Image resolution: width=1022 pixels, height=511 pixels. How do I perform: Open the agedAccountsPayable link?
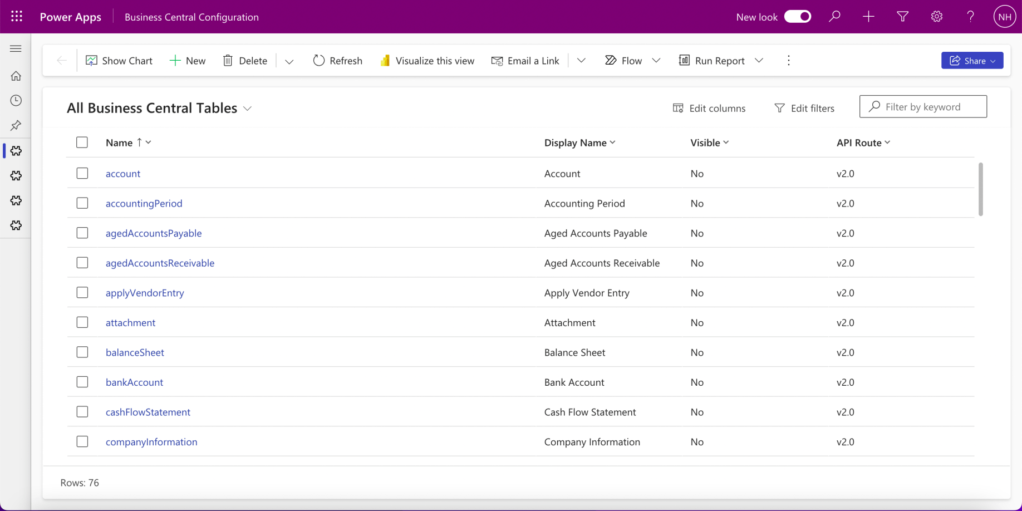pyautogui.click(x=154, y=233)
